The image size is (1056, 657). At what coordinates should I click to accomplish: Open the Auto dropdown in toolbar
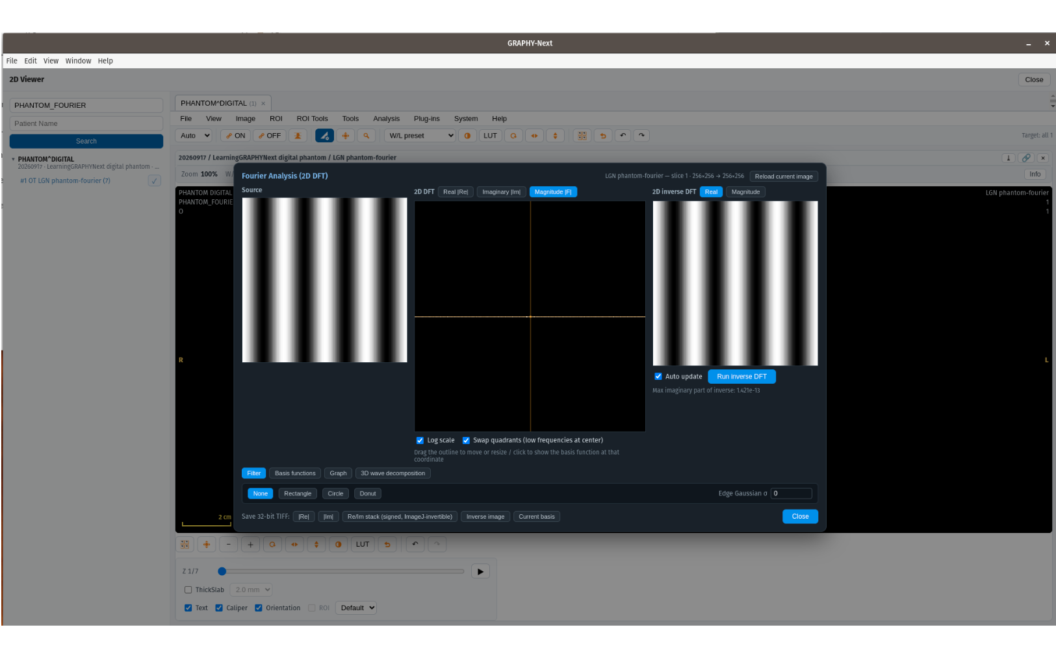coord(194,136)
